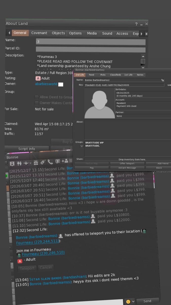The height and width of the screenshot is (305, 171).
Task: Copy the profile name using copy icon
Action: pyautogui.click(x=162, y=80)
